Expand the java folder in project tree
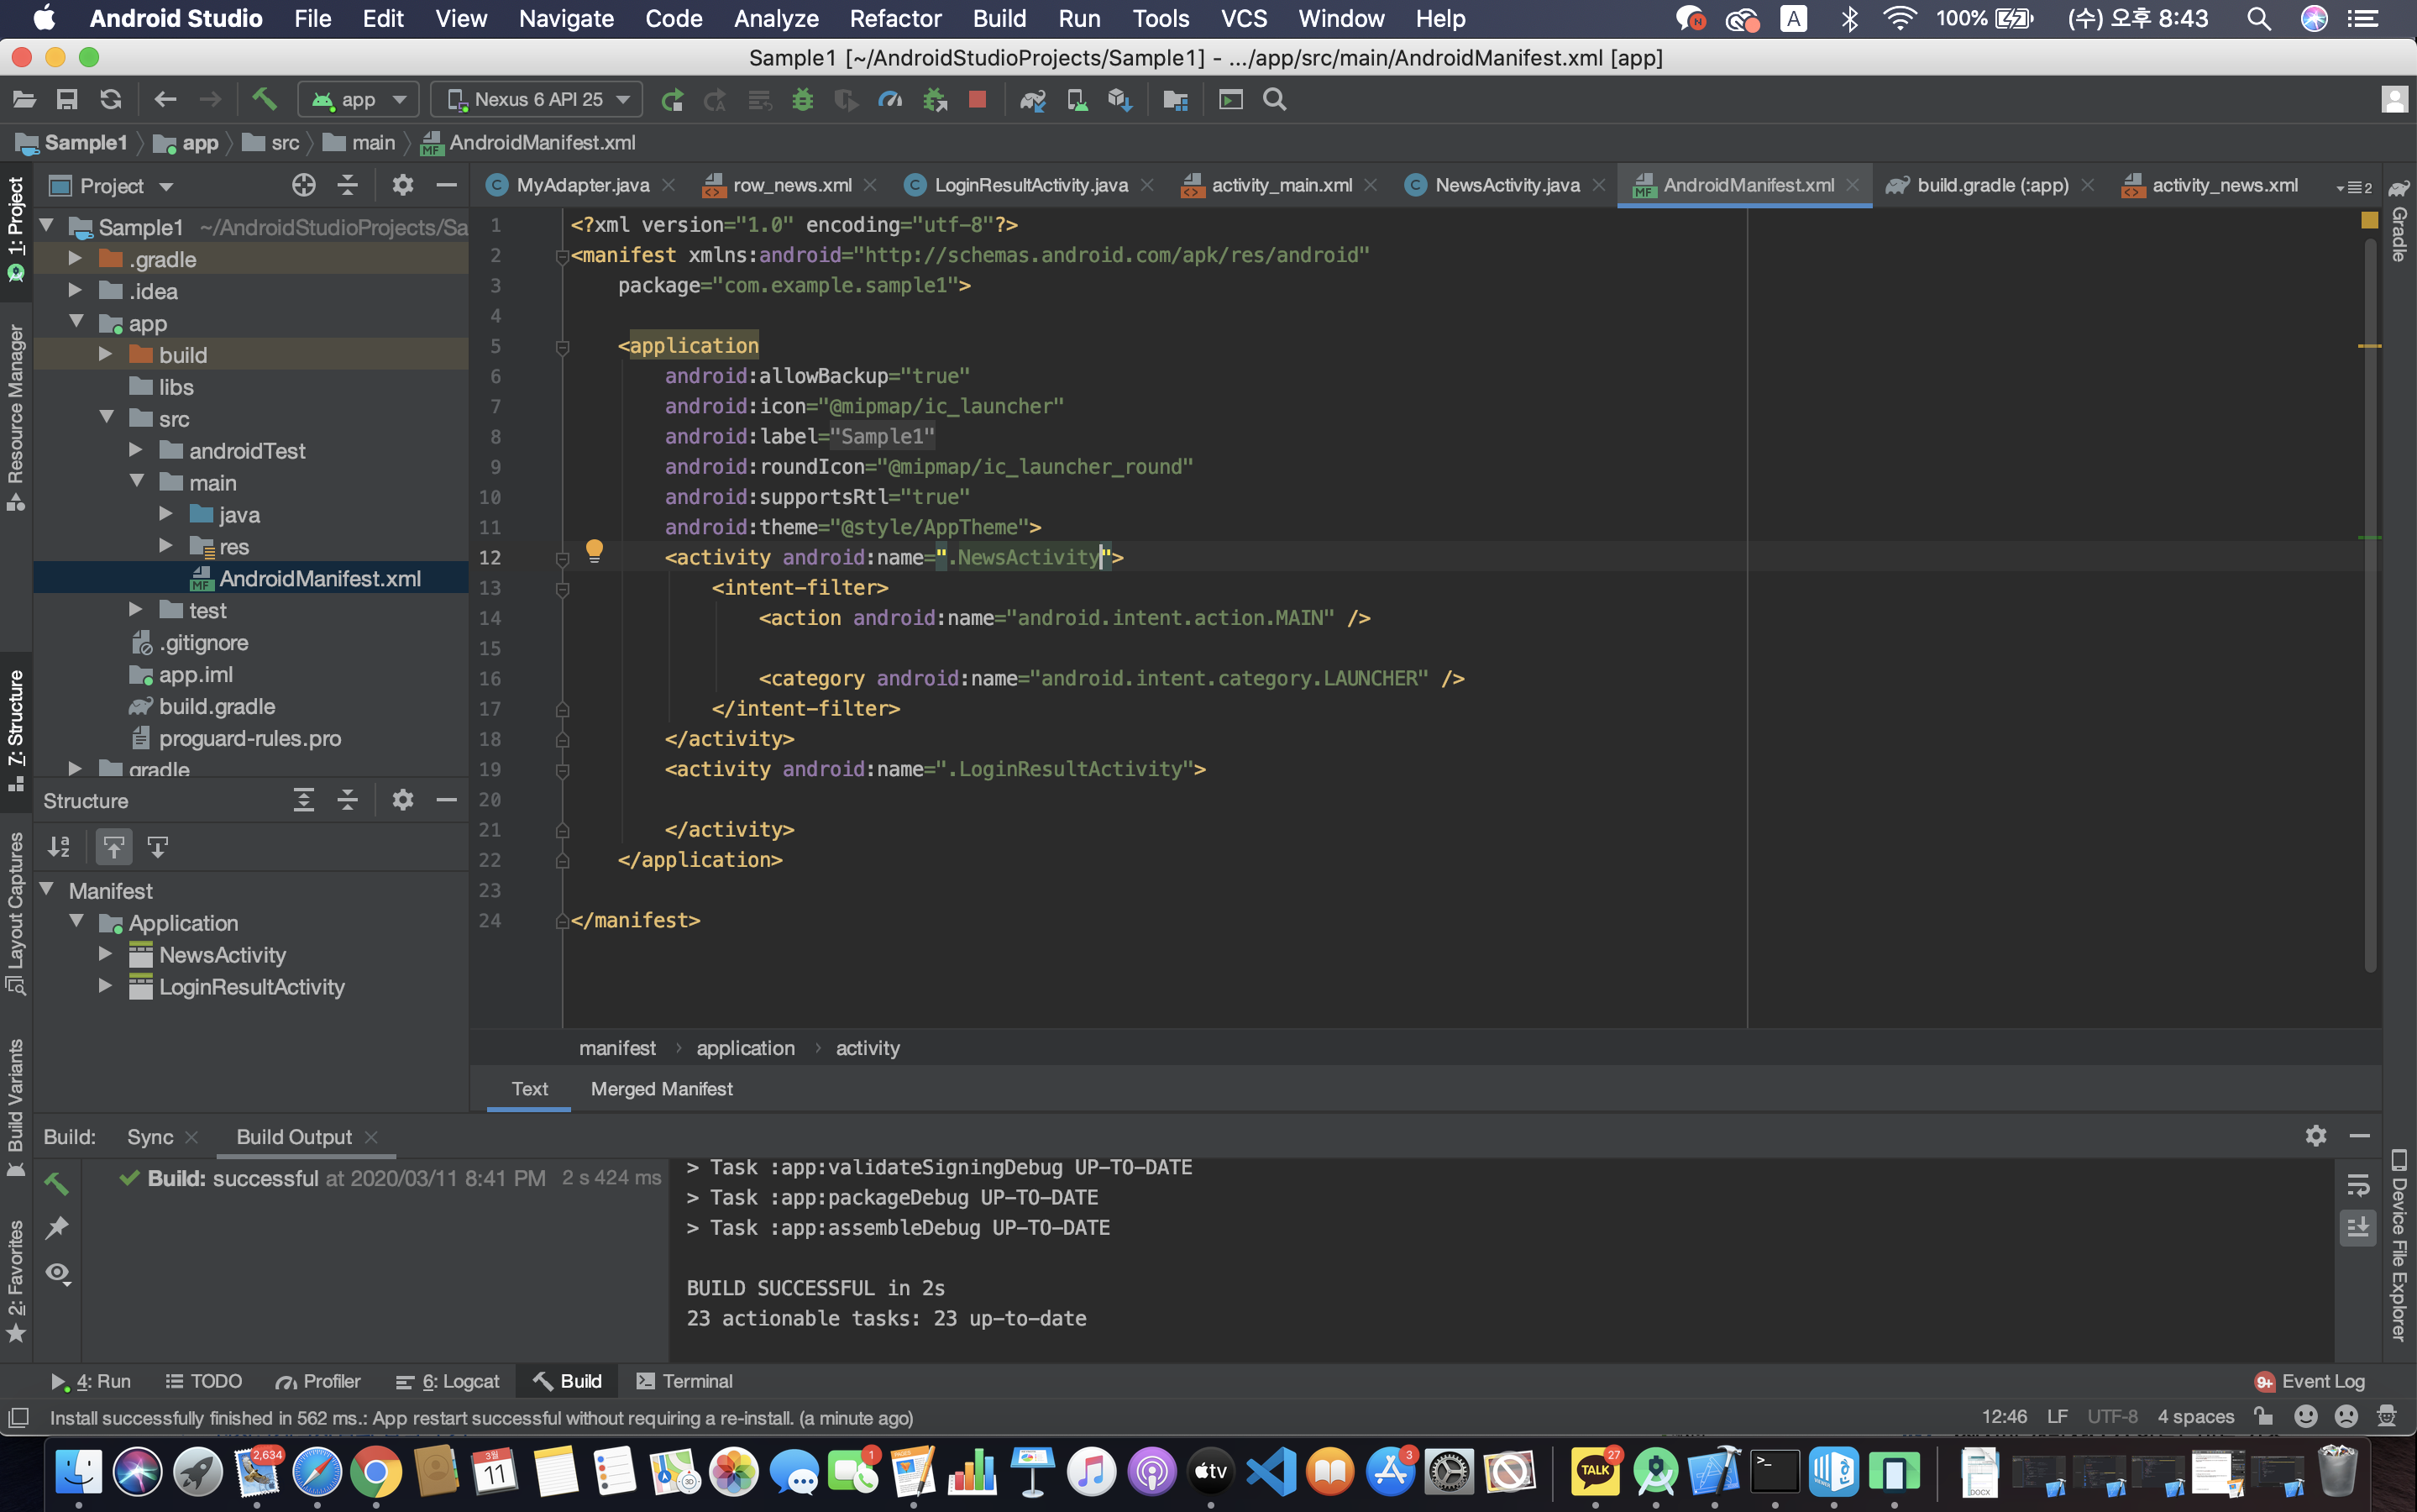Viewport: 2417px width, 1512px height. pos(166,514)
